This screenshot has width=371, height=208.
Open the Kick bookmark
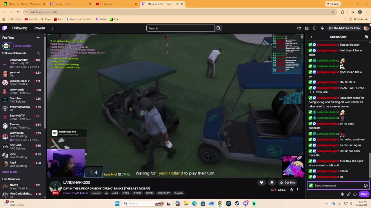(x=114, y=19)
